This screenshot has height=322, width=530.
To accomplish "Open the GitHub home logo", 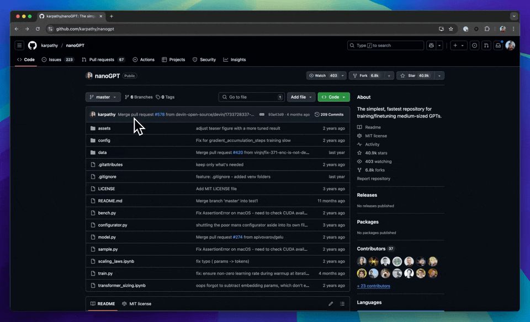I will 32,45.
